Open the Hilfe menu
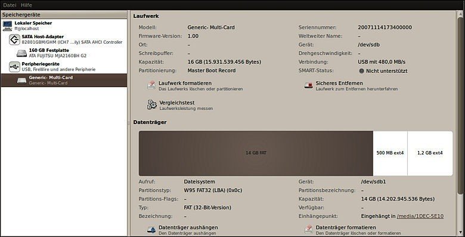This screenshot has width=465, height=237. pos(26,5)
